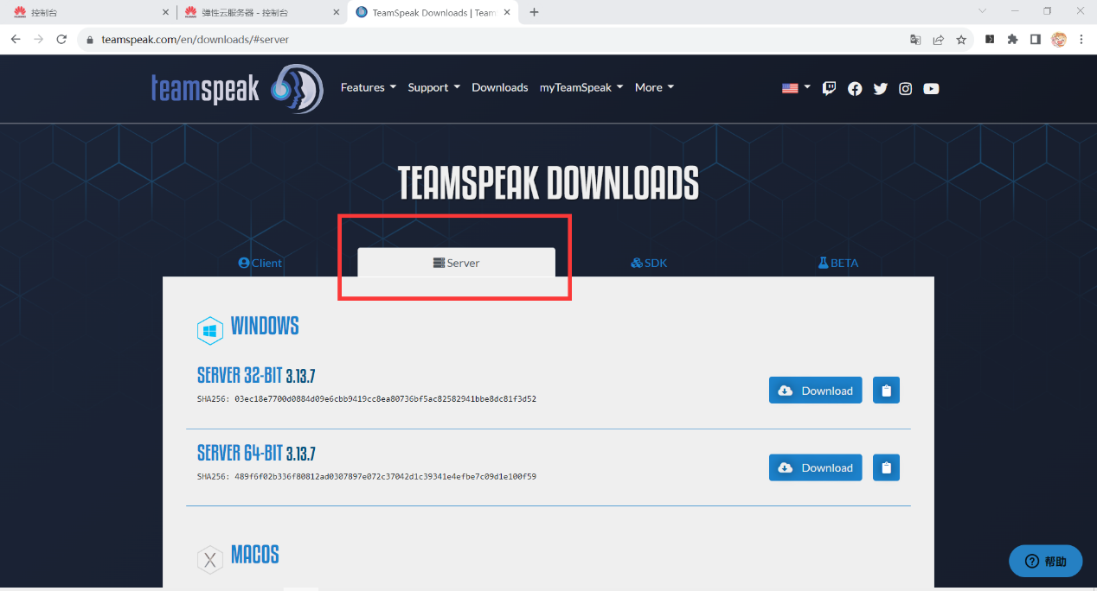Expand the Features menu
Screen dimensions: 1097x591
(369, 87)
